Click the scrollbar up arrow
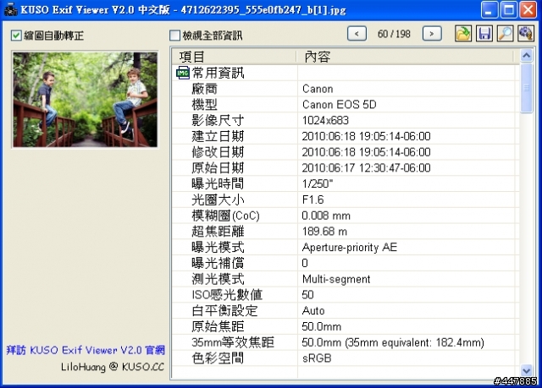 [x=527, y=56]
